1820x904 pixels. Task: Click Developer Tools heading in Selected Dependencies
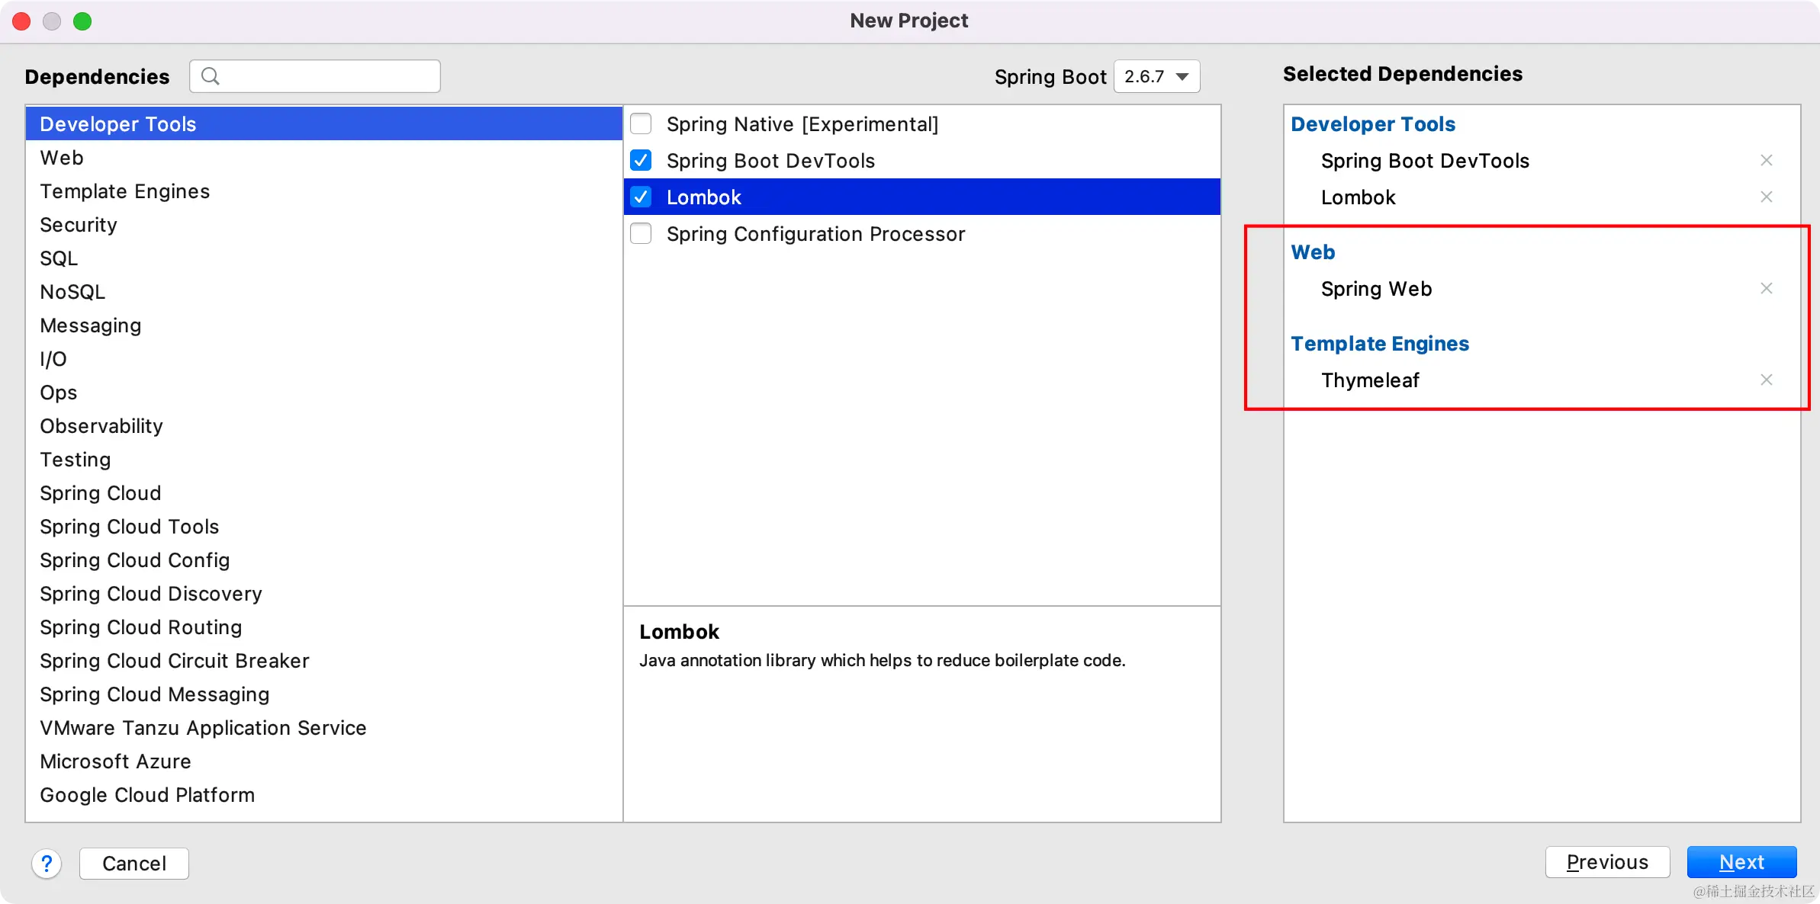pos(1373,124)
